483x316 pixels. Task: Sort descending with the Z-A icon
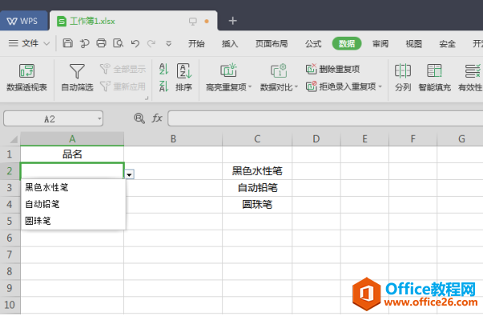163,86
